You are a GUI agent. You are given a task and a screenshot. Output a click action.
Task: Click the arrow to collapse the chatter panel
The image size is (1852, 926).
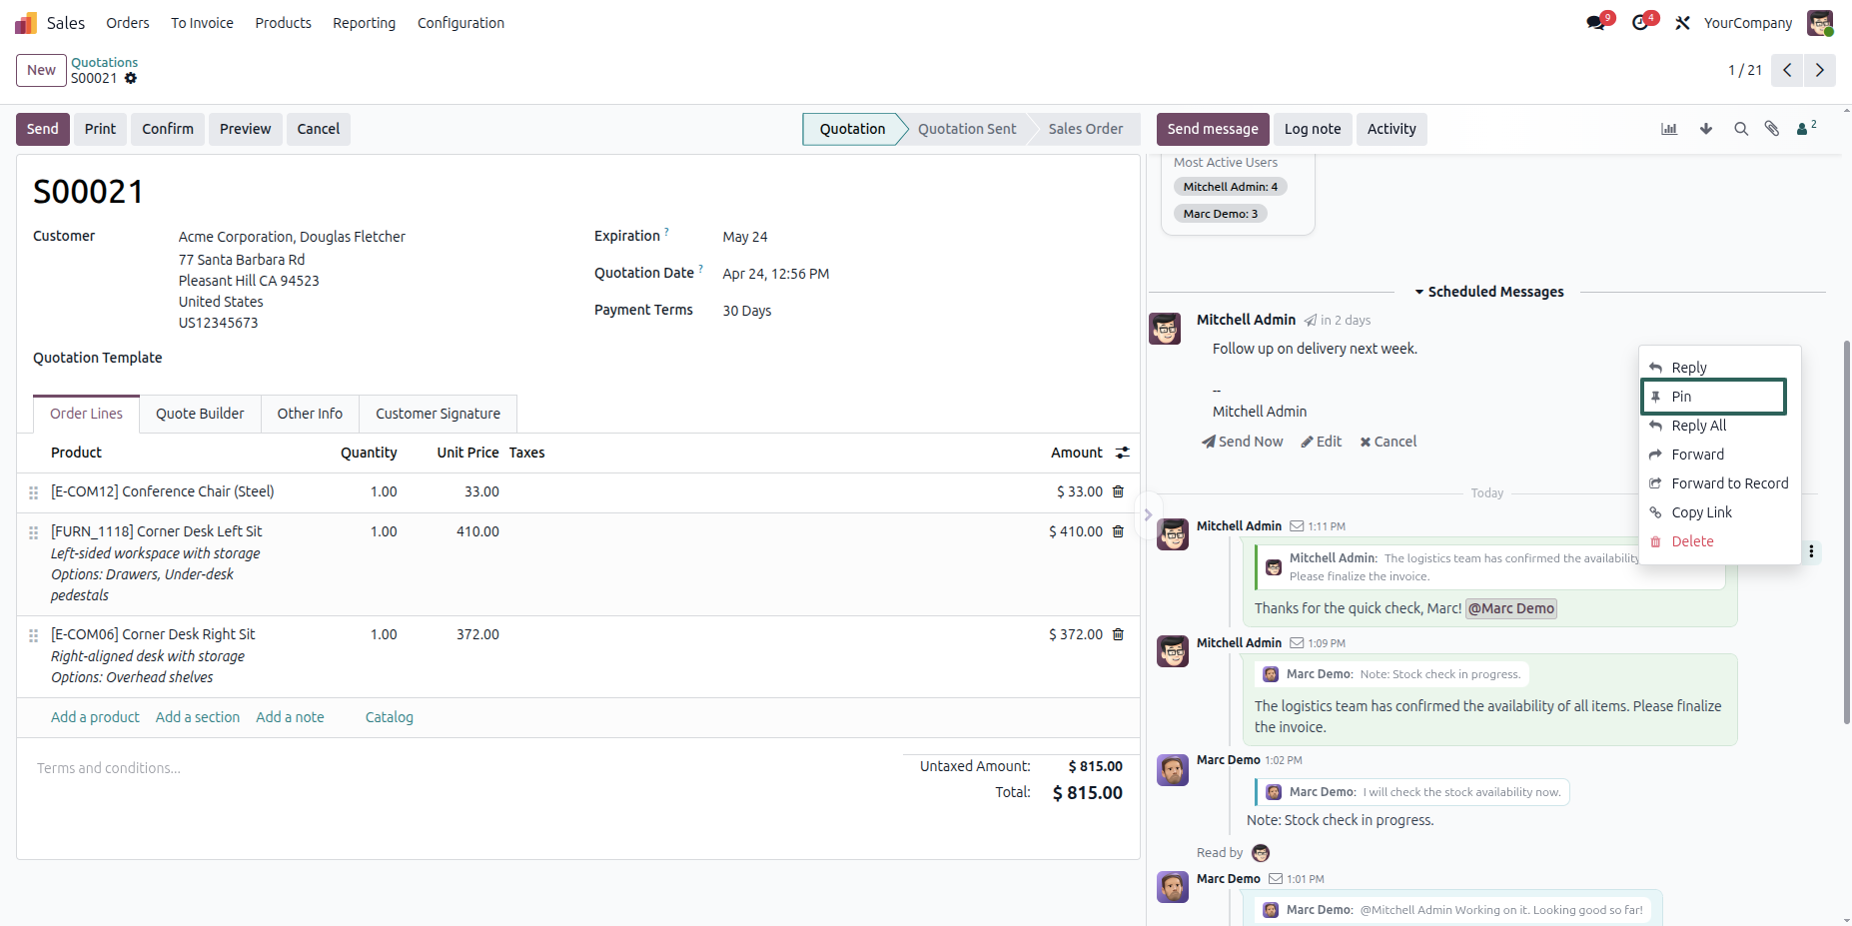pos(1148,514)
